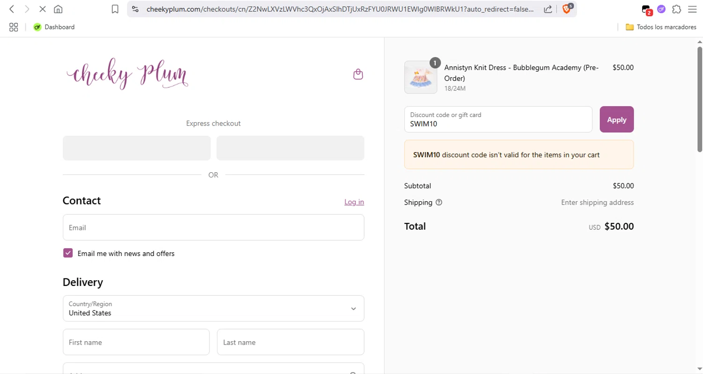Click the share icon in address bar
Viewport: 703px width, 374px height.
pyautogui.click(x=548, y=9)
